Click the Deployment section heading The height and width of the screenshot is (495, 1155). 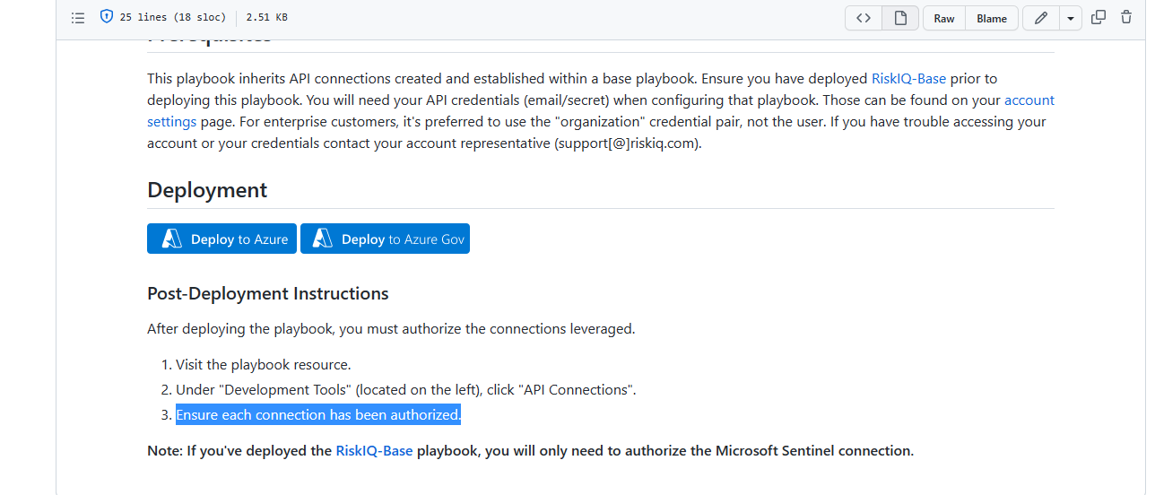pos(207,190)
